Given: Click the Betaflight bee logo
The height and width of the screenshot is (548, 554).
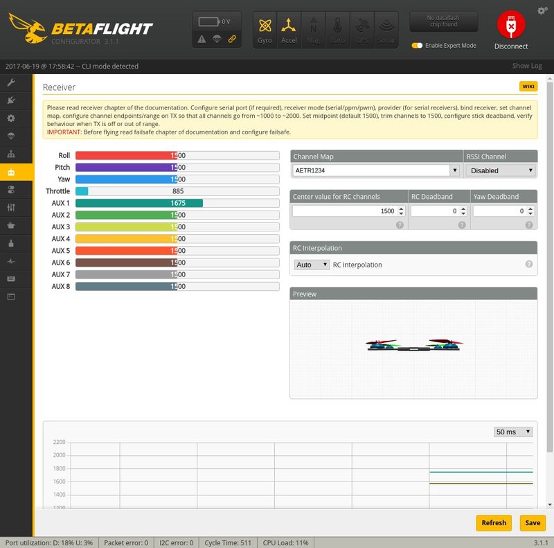Looking at the screenshot, I should coord(28,28).
